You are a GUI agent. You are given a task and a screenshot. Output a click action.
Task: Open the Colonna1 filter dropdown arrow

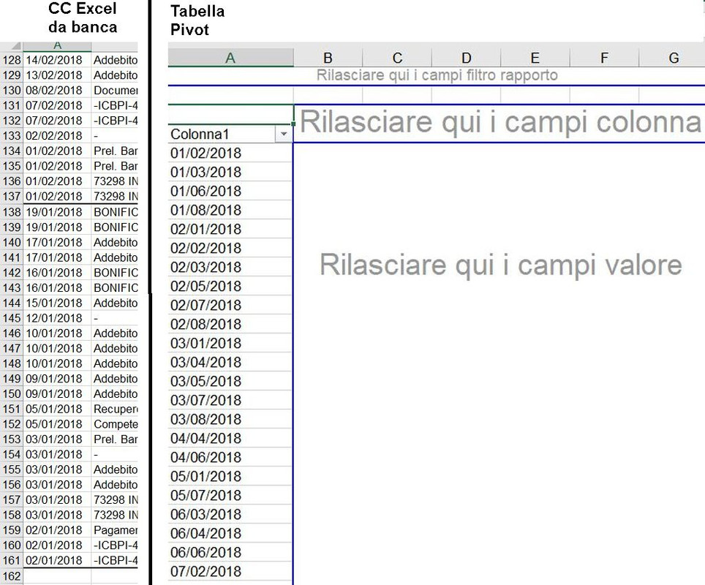point(284,134)
